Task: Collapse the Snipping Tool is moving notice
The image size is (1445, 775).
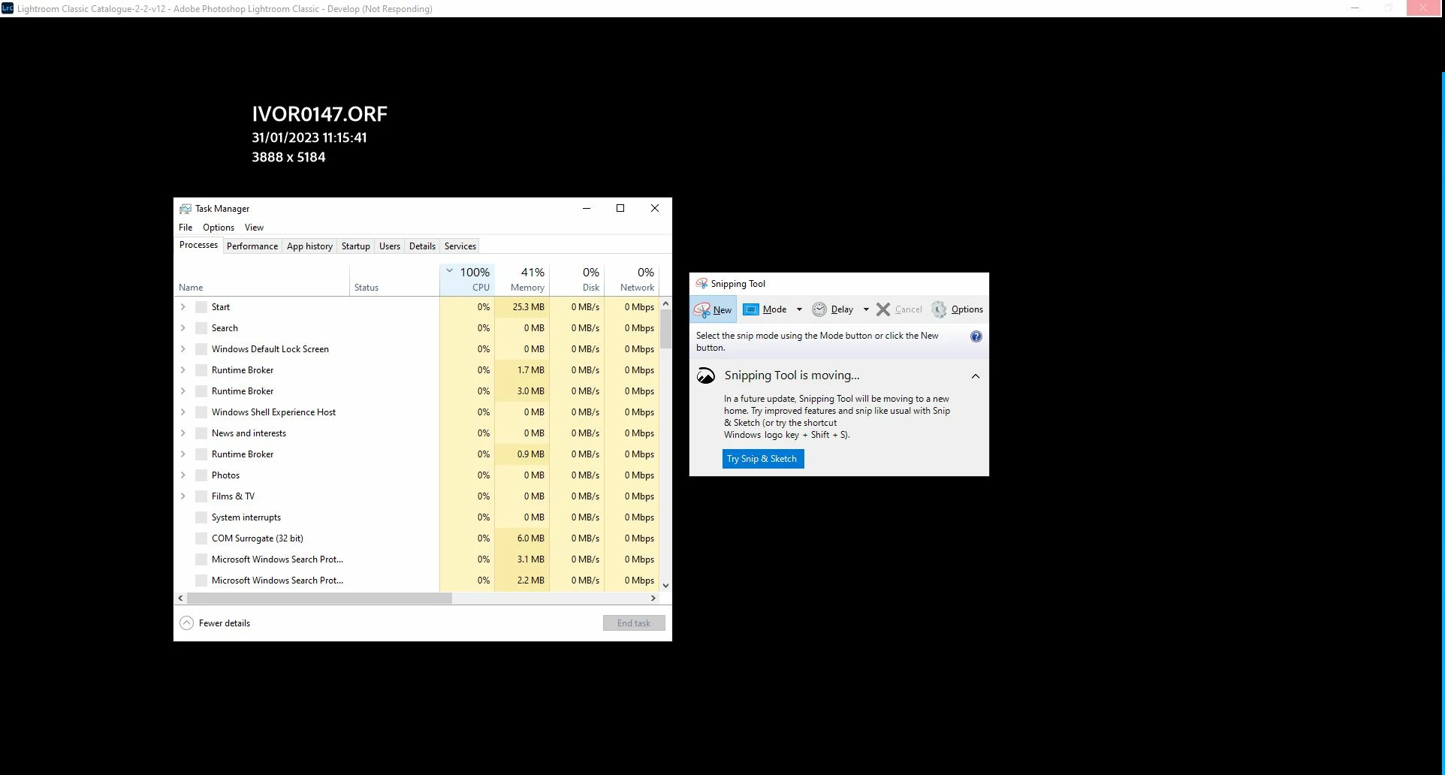Action: click(976, 376)
